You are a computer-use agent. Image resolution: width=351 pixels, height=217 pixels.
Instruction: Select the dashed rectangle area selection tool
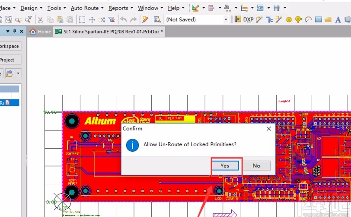[x=82, y=20]
